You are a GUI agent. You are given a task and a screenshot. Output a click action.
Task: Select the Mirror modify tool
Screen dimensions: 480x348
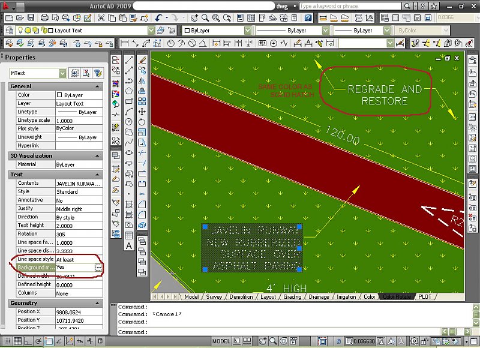point(142,80)
